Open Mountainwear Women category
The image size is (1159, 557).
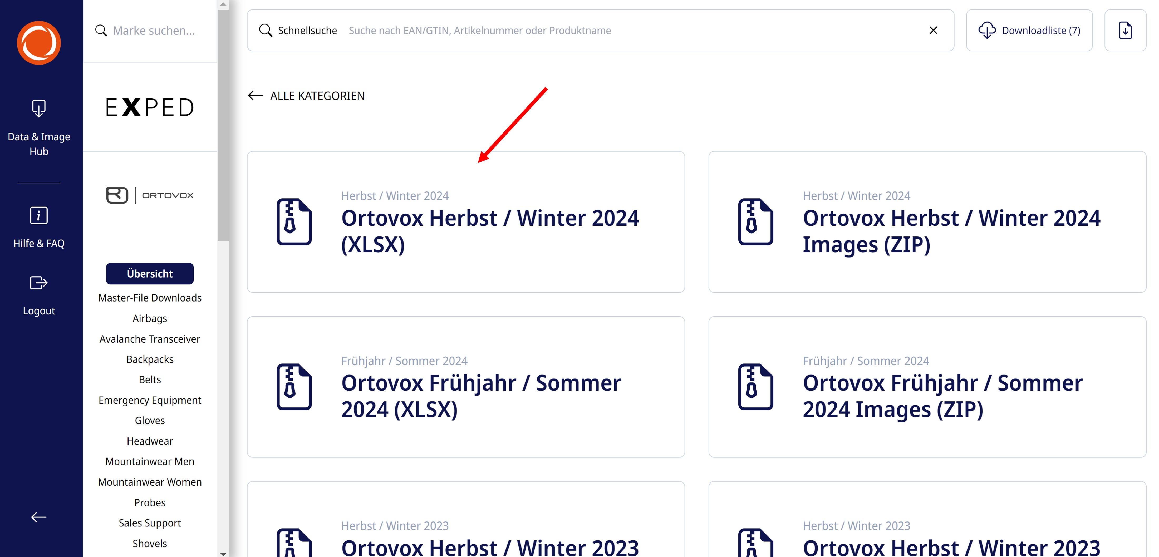point(150,482)
